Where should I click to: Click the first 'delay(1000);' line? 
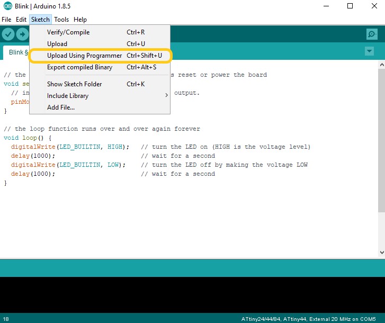pyautogui.click(x=33, y=156)
